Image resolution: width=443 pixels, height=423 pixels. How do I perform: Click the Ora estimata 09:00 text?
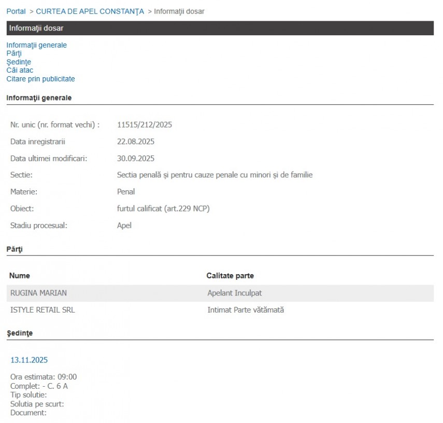click(44, 377)
